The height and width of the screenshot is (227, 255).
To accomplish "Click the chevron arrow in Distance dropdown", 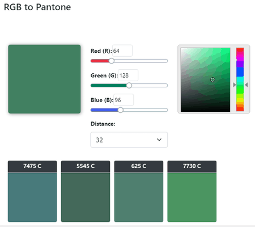I will 159,140.
